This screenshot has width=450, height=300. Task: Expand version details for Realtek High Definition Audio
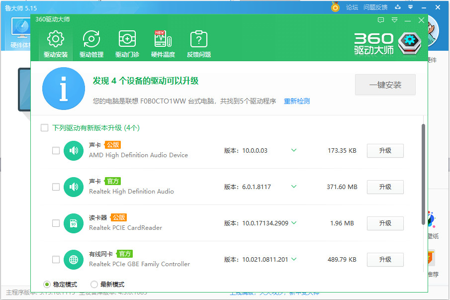[x=294, y=187]
